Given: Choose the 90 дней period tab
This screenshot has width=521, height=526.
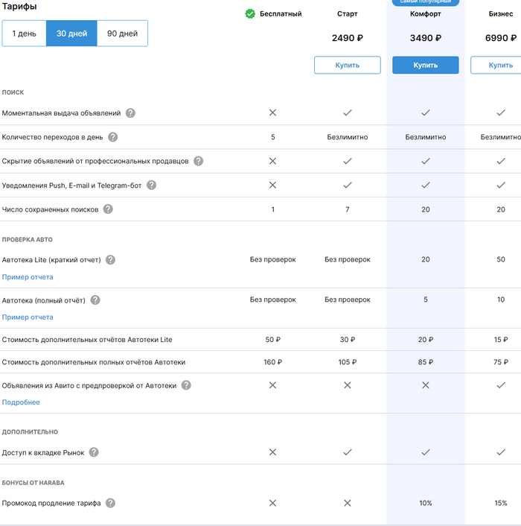Looking at the screenshot, I should pyautogui.click(x=122, y=34).
